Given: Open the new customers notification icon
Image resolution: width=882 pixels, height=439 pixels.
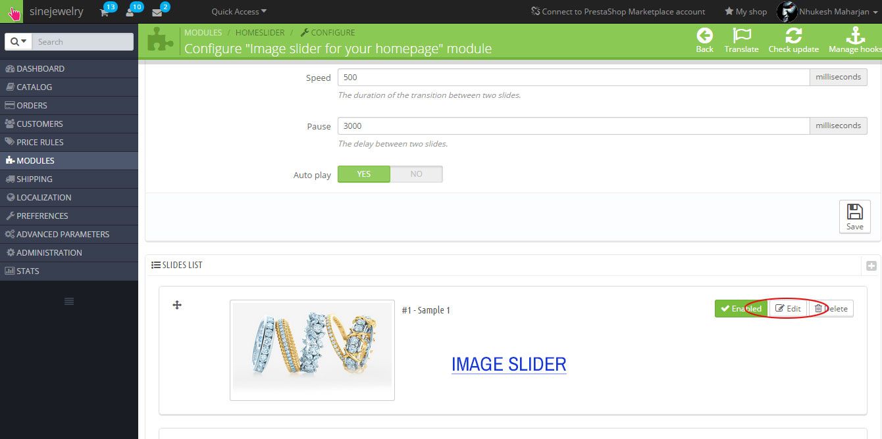Looking at the screenshot, I should tap(130, 12).
